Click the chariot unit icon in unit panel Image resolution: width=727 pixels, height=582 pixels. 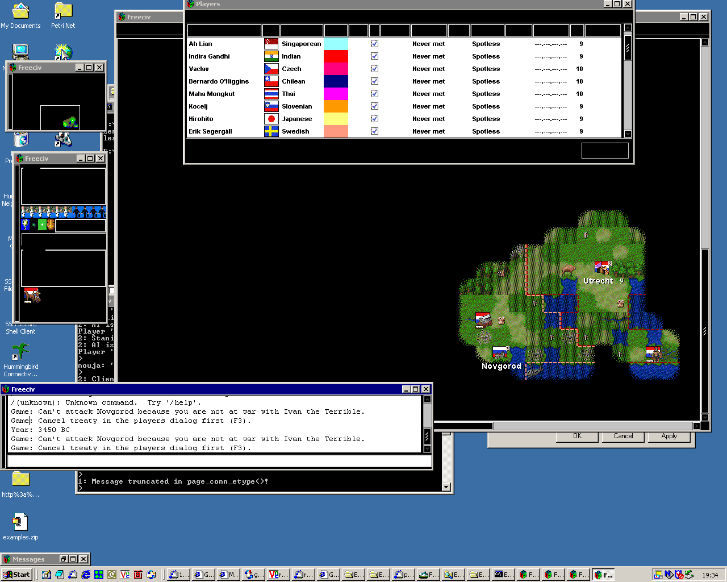32,295
